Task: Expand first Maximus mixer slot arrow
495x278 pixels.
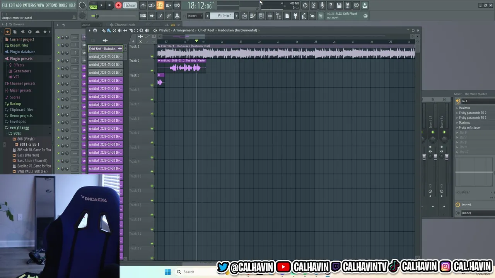Action: [x=457, y=108]
